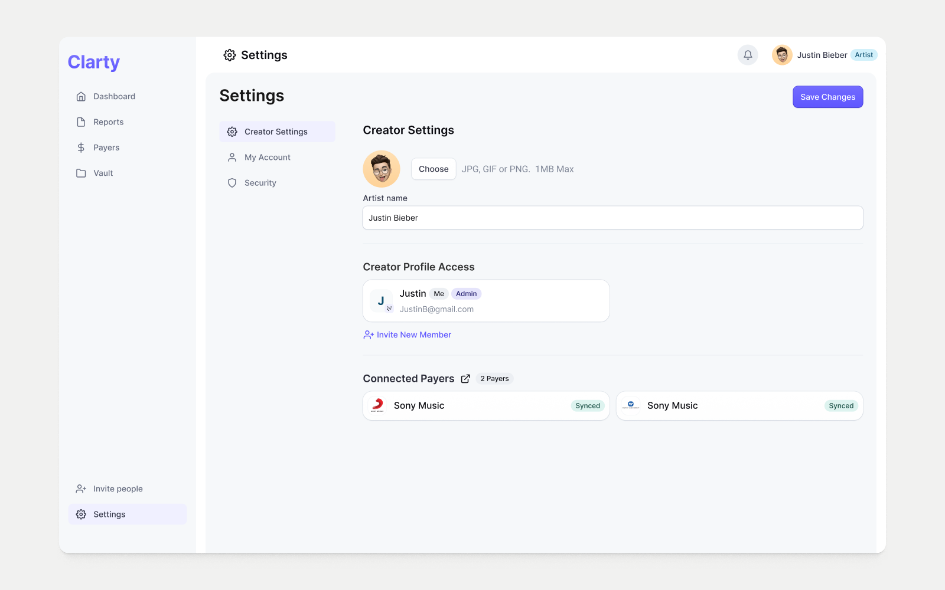Switch to My Account tab
Screen dimensions: 945x590
(x=278, y=158)
